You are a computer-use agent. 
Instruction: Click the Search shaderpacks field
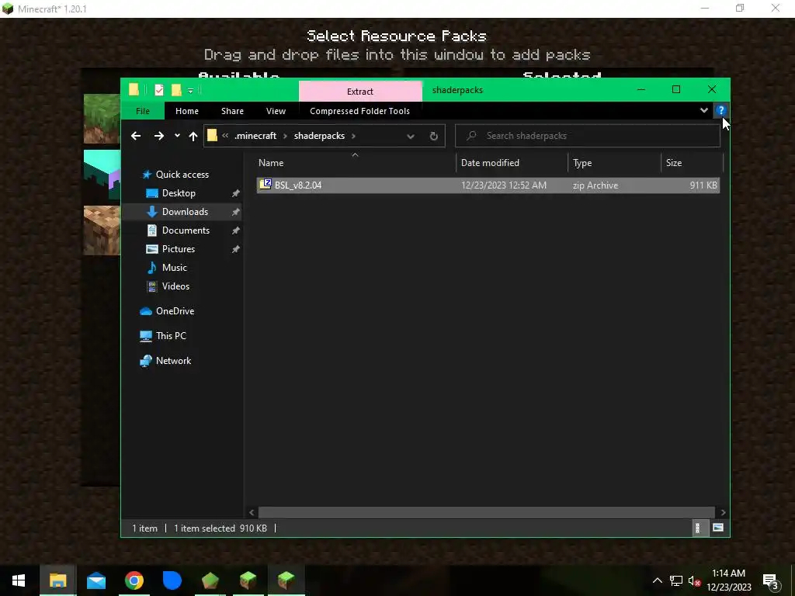point(588,136)
